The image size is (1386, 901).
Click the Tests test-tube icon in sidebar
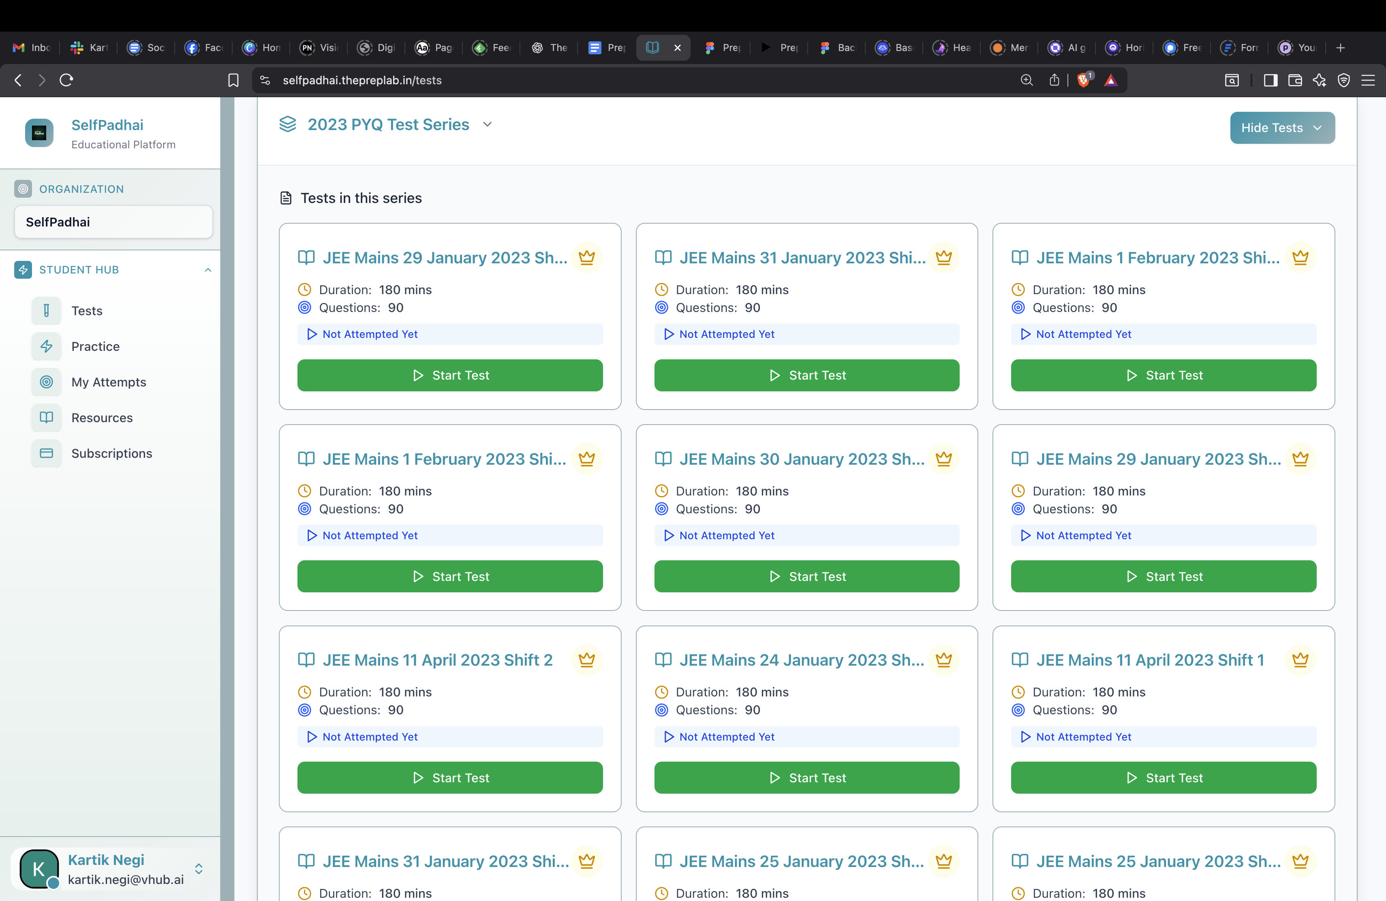tap(46, 311)
